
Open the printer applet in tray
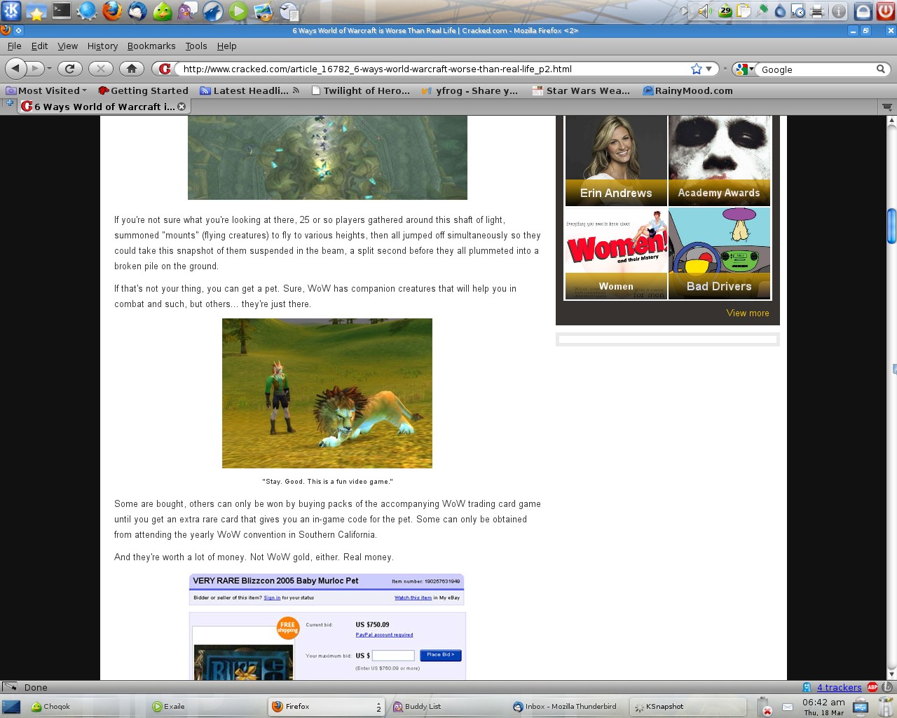click(x=816, y=11)
